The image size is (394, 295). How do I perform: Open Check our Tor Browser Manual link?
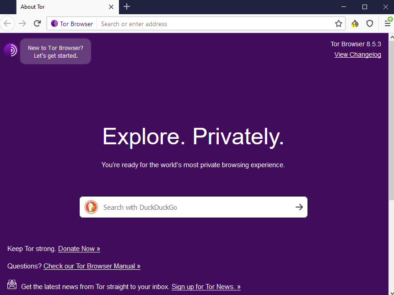tap(92, 266)
